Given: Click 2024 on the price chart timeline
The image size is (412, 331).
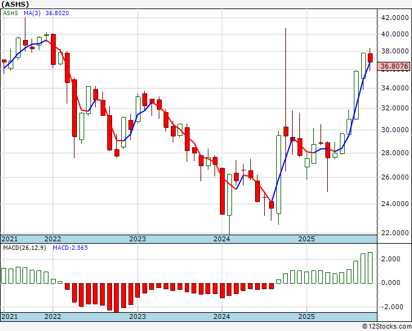Looking at the screenshot, I should click(222, 239).
